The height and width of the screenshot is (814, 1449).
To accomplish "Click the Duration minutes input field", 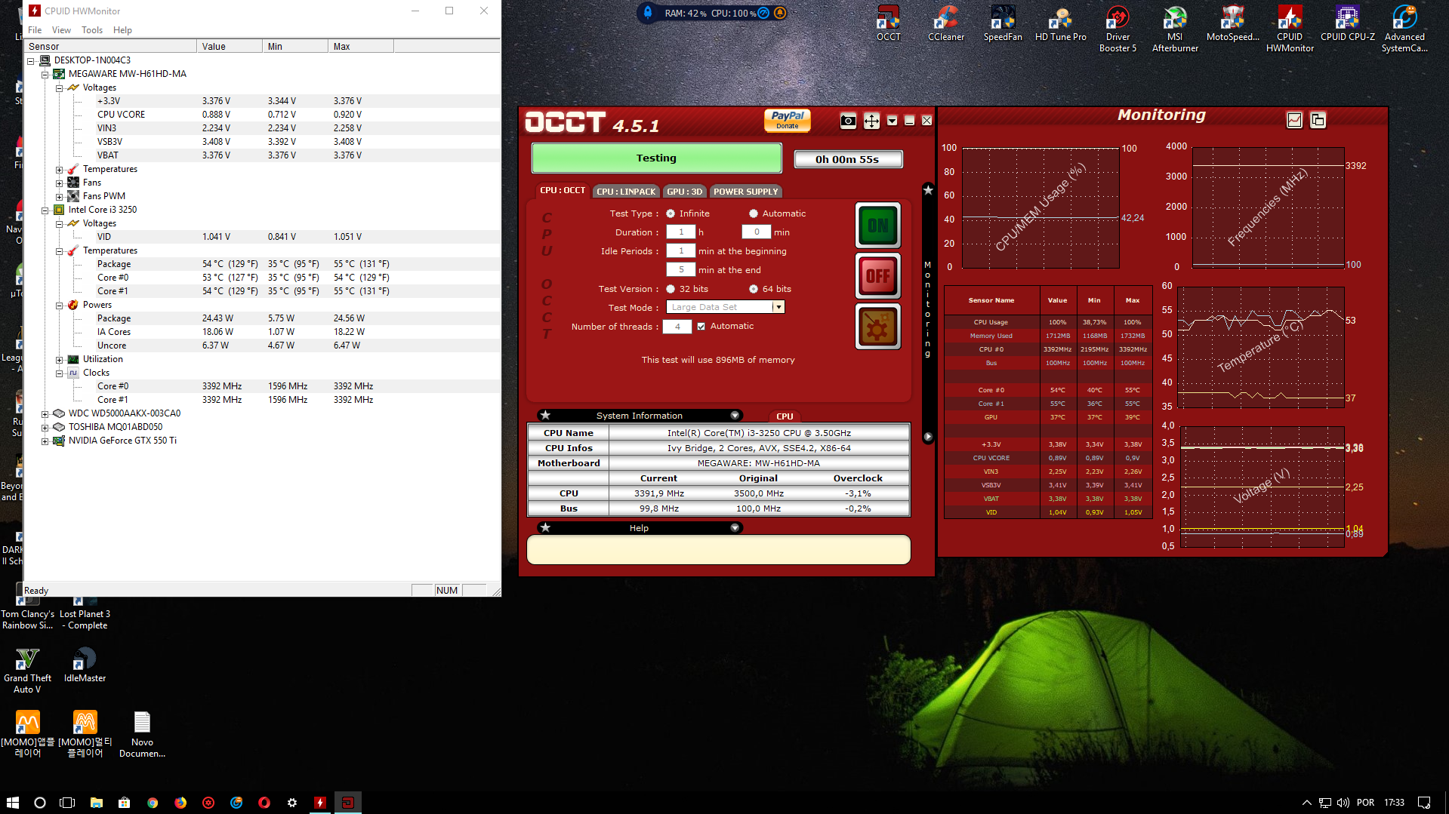I will pyautogui.click(x=757, y=232).
